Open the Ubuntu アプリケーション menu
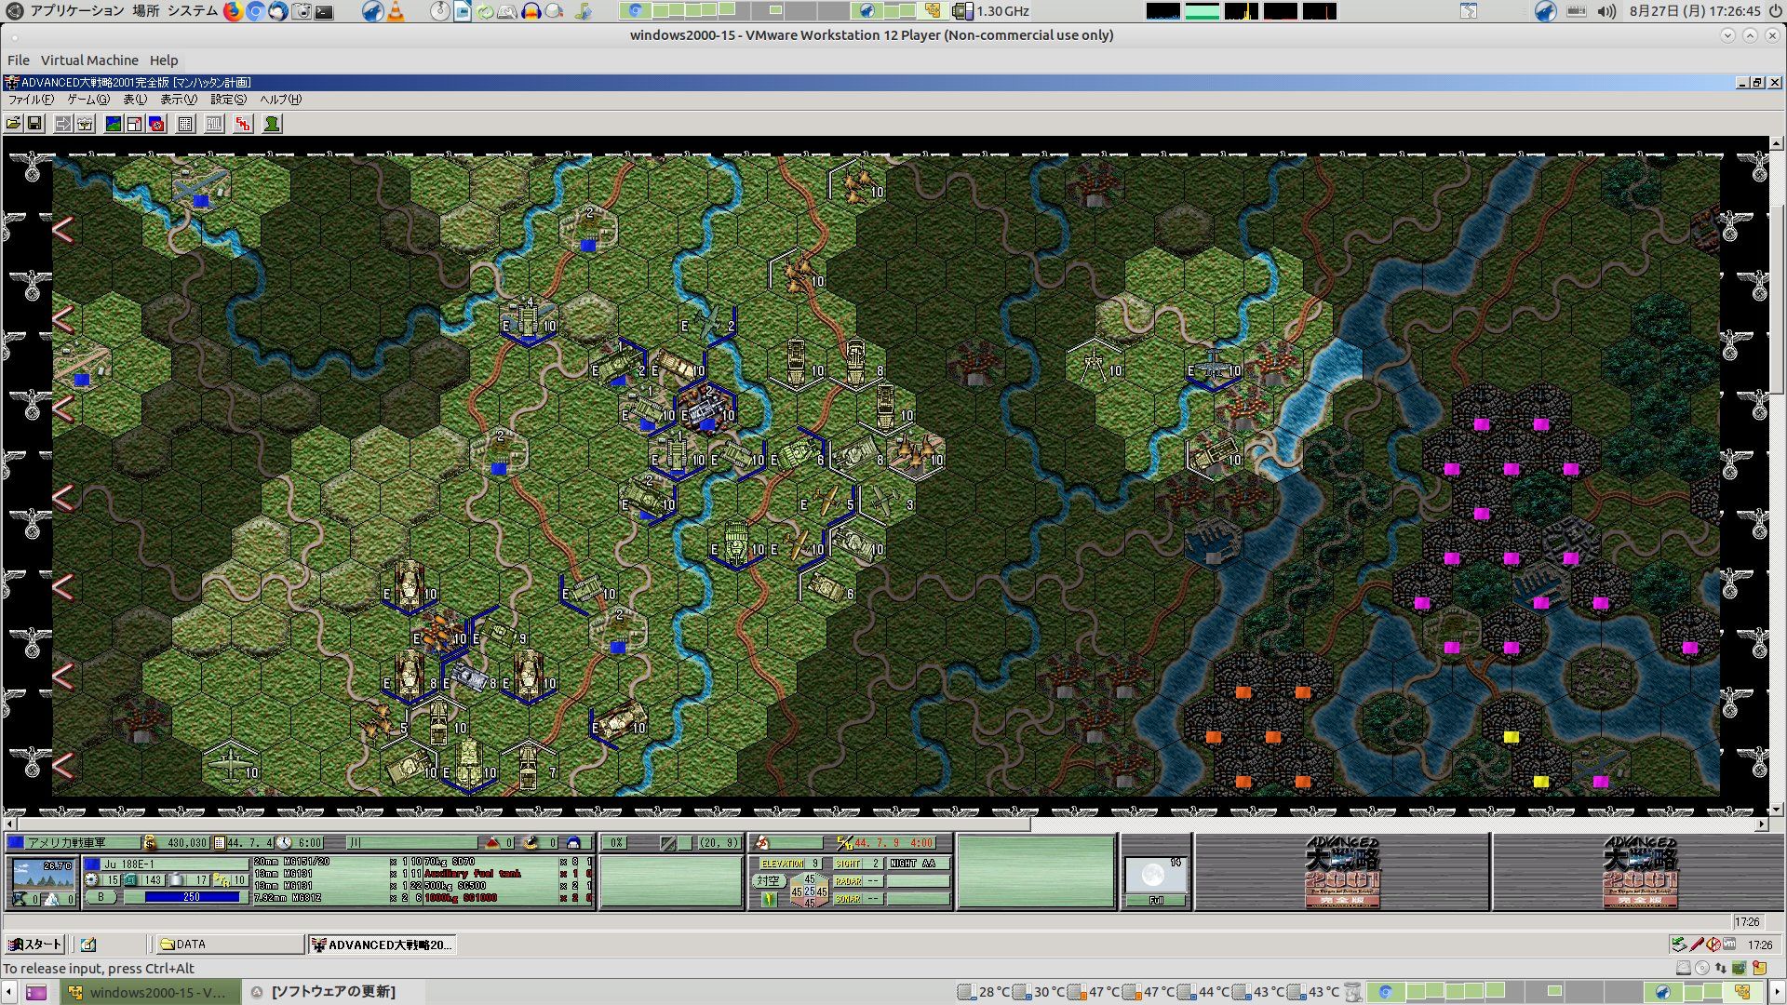This screenshot has height=1005, width=1787. 76,11
